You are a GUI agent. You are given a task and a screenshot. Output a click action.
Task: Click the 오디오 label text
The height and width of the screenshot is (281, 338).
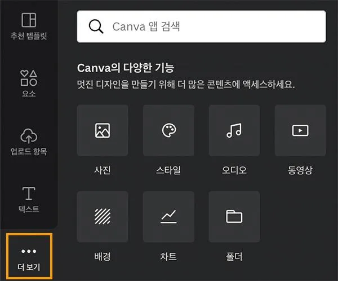(234, 170)
